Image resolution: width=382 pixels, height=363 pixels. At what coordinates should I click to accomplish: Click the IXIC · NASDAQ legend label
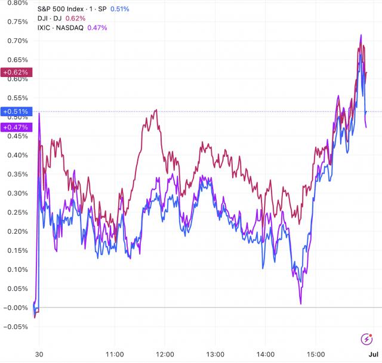61,28
